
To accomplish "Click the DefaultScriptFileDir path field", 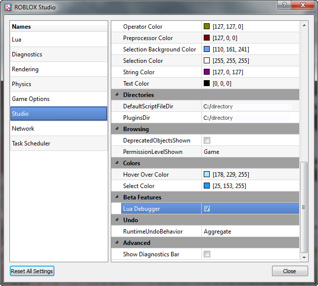I will click(x=250, y=106).
